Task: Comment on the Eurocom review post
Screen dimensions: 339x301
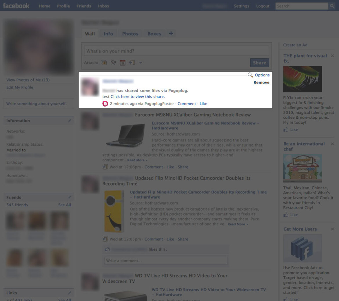Action: pos(154,167)
